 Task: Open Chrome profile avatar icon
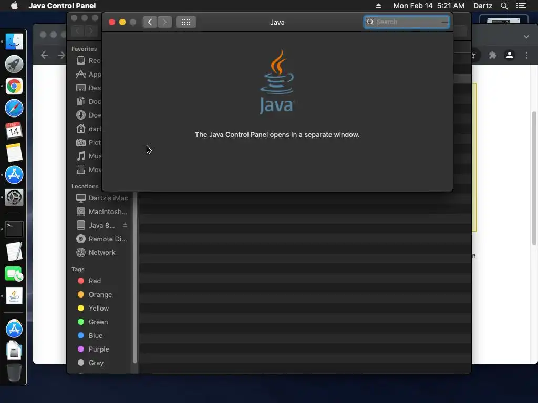[510, 55]
